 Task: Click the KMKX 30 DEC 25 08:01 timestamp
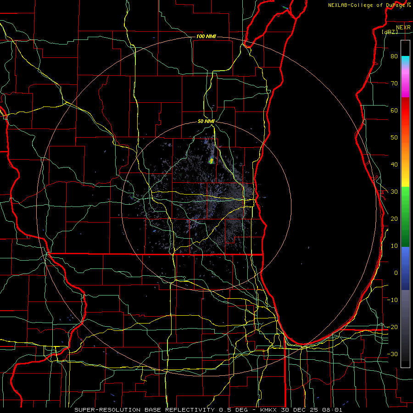point(301,410)
